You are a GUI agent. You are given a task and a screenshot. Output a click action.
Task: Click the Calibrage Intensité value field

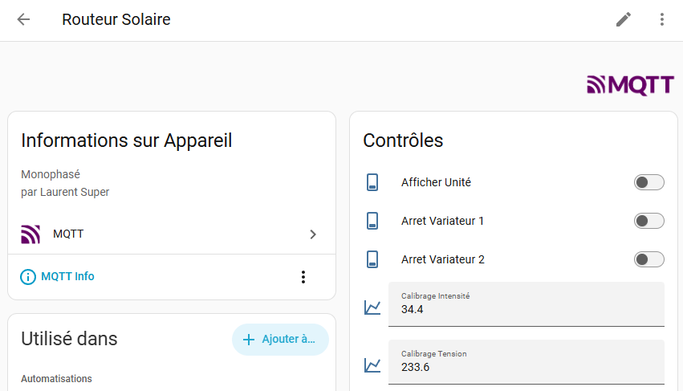tap(526, 303)
